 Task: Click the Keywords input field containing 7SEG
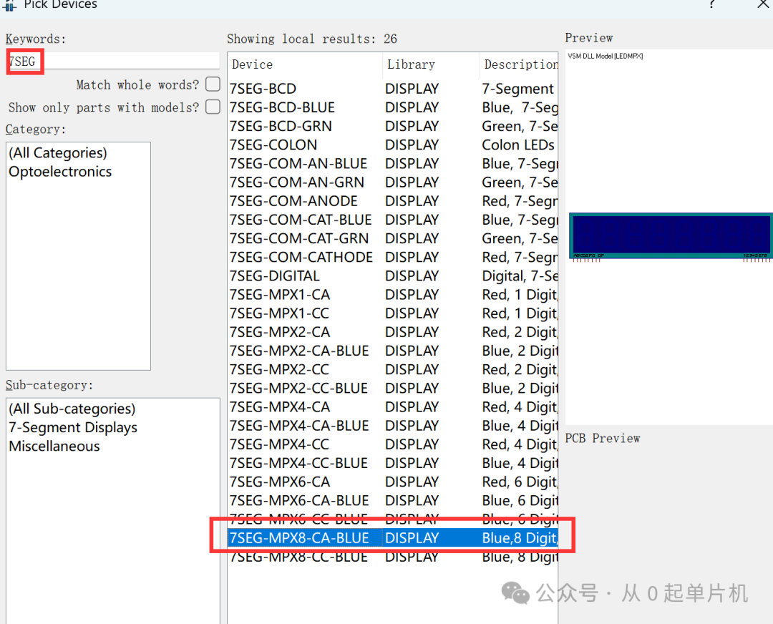pyautogui.click(x=113, y=61)
